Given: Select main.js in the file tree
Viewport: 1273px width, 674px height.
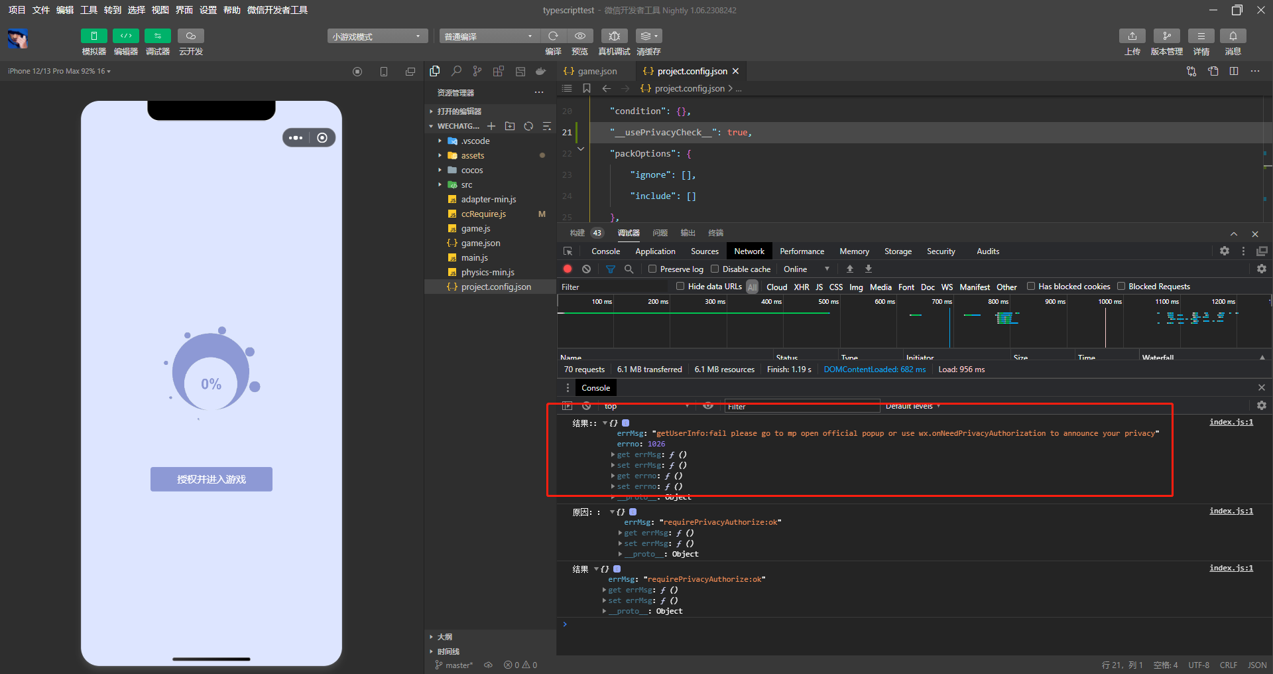Looking at the screenshot, I should (x=474, y=257).
